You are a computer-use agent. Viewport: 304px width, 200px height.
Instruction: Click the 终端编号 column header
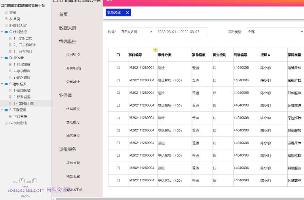pos(241,55)
